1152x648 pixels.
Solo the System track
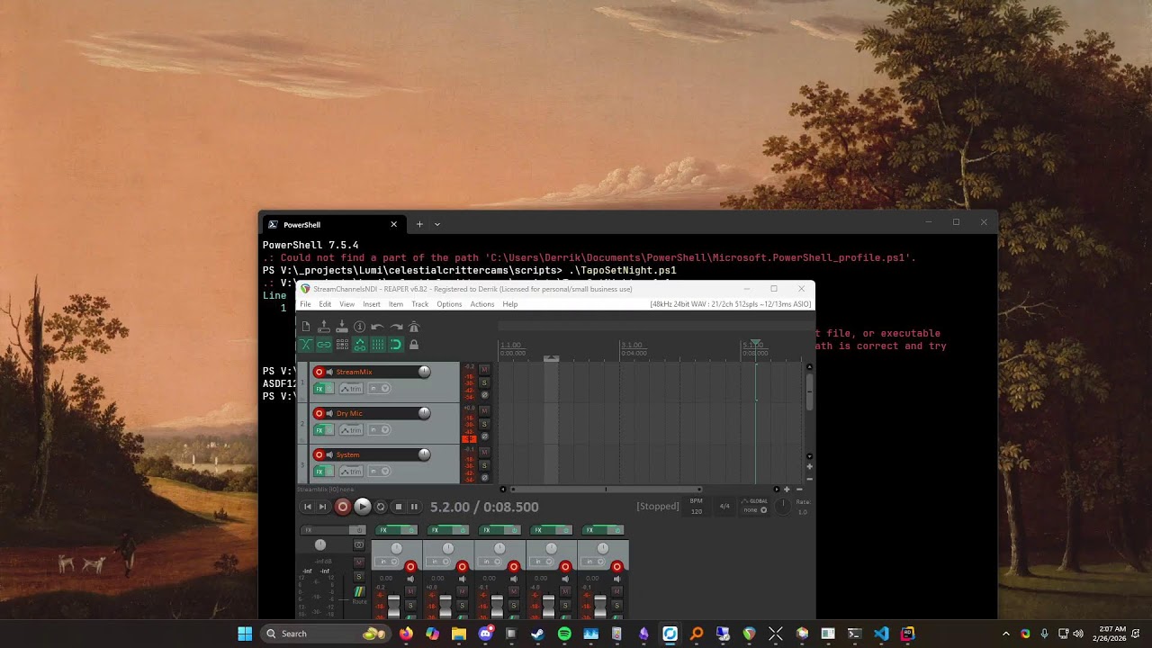(x=484, y=465)
